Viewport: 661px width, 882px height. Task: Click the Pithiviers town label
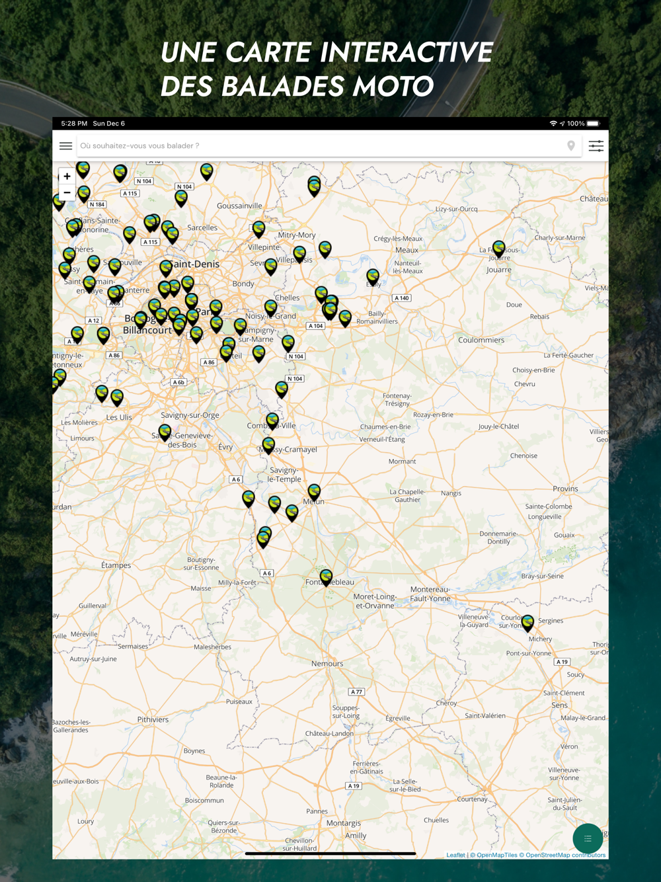[153, 719]
